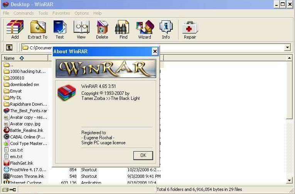Run the Test archive tool
The width and height of the screenshot is (295, 194).
(x=60, y=29)
